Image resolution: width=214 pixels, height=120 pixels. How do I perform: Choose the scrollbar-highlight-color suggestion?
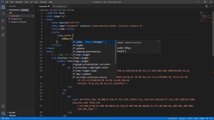(94, 68)
